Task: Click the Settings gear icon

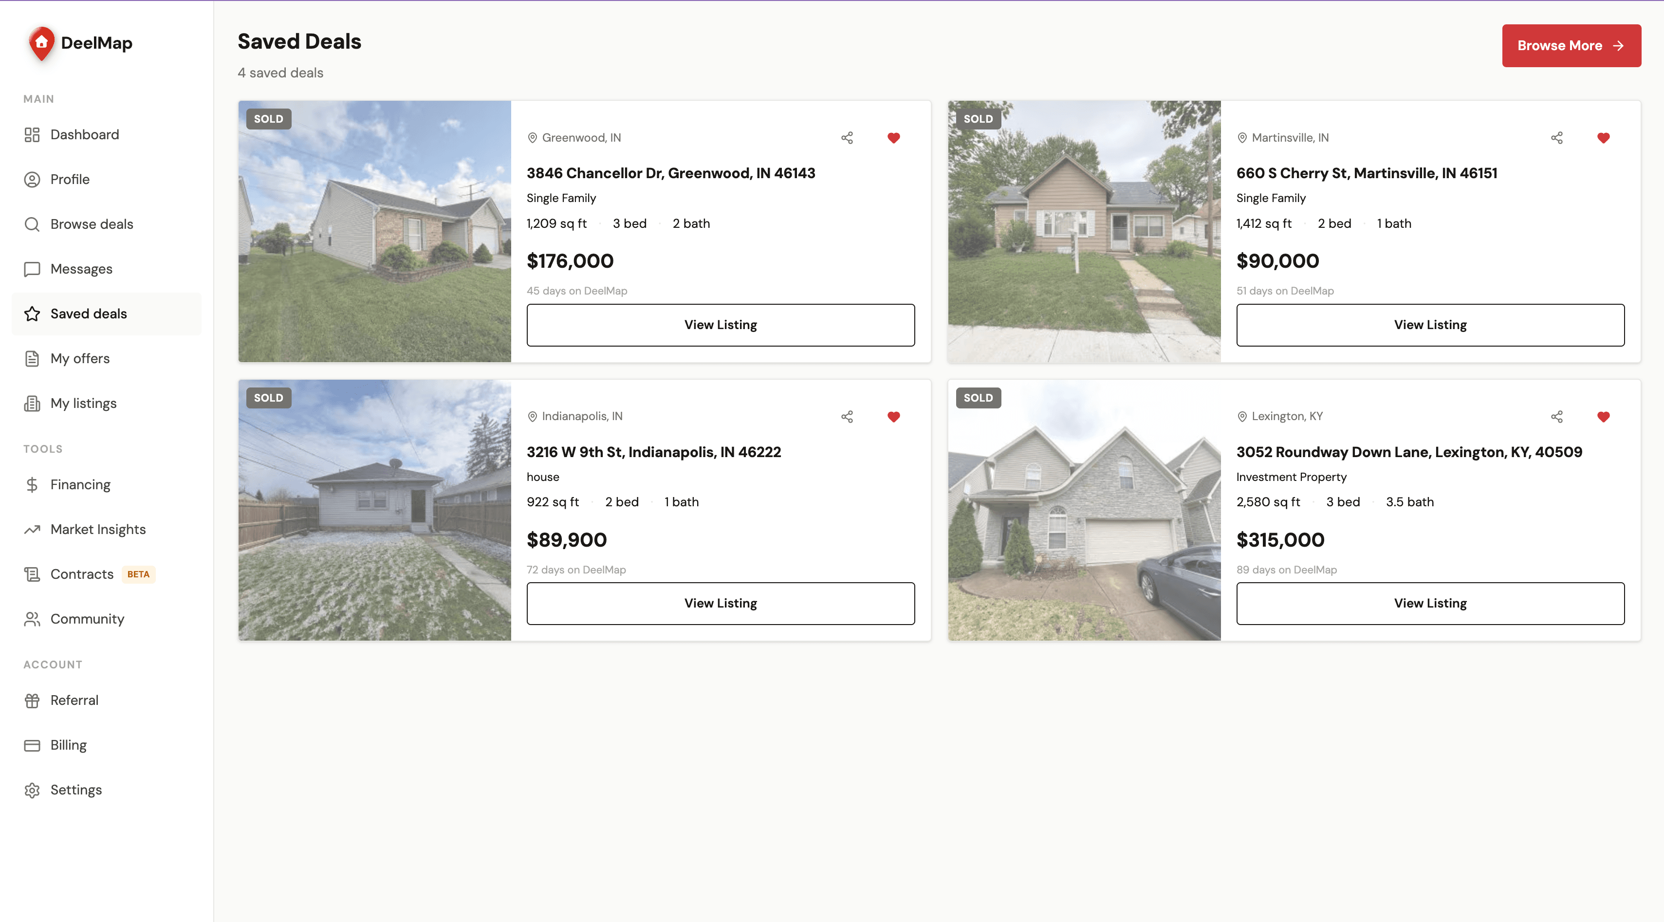Action: [x=32, y=790]
